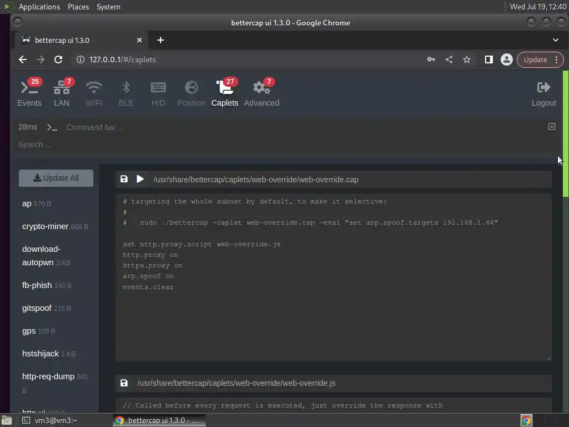Click the address bar URL
This screenshot has height=427, width=569.
[122, 59]
